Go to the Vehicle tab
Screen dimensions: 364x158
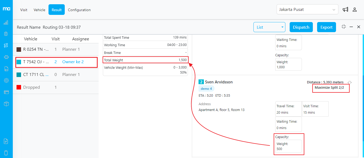39,10
